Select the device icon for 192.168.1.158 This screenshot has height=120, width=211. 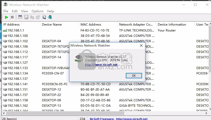click(5, 100)
